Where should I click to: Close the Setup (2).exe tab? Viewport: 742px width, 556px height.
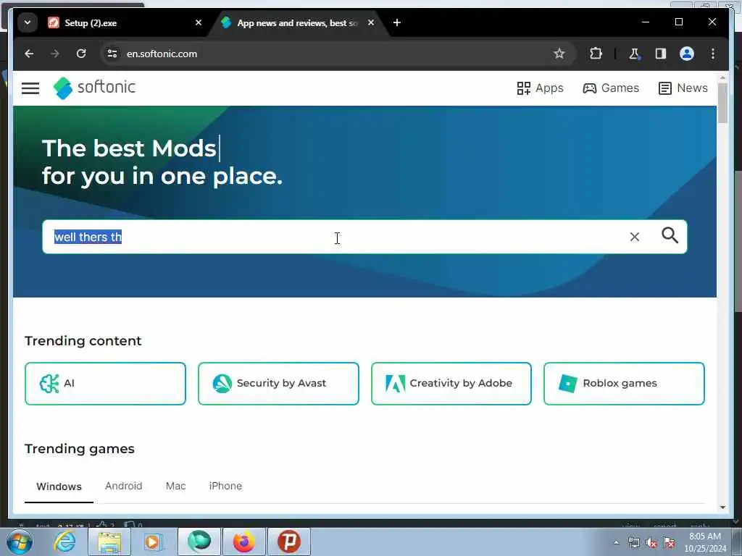click(199, 22)
